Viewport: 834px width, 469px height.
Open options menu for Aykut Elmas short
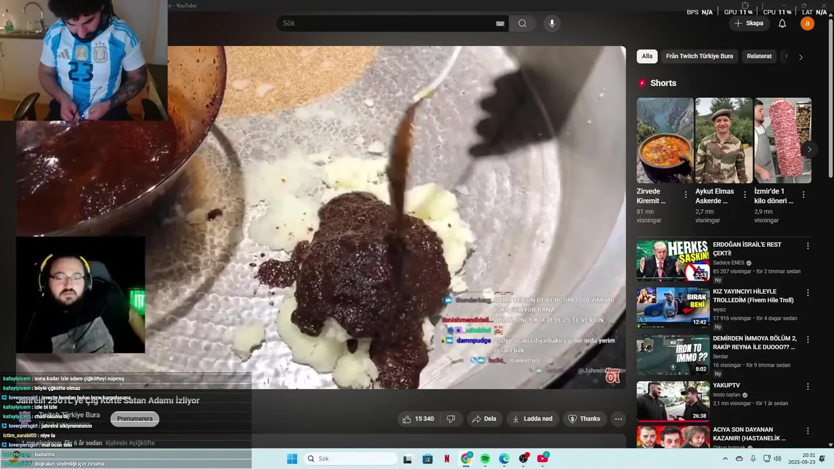click(744, 195)
